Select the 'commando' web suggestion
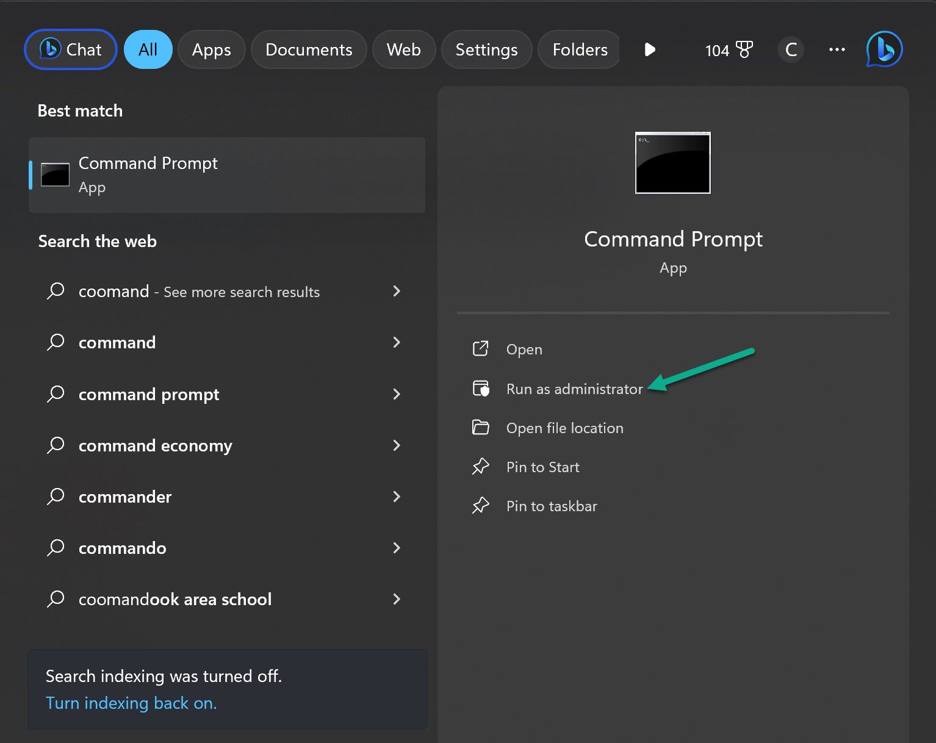 coord(227,548)
